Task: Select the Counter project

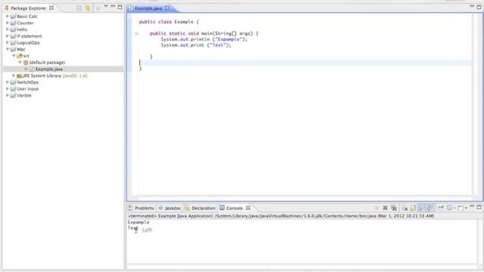Action: click(25, 23)
